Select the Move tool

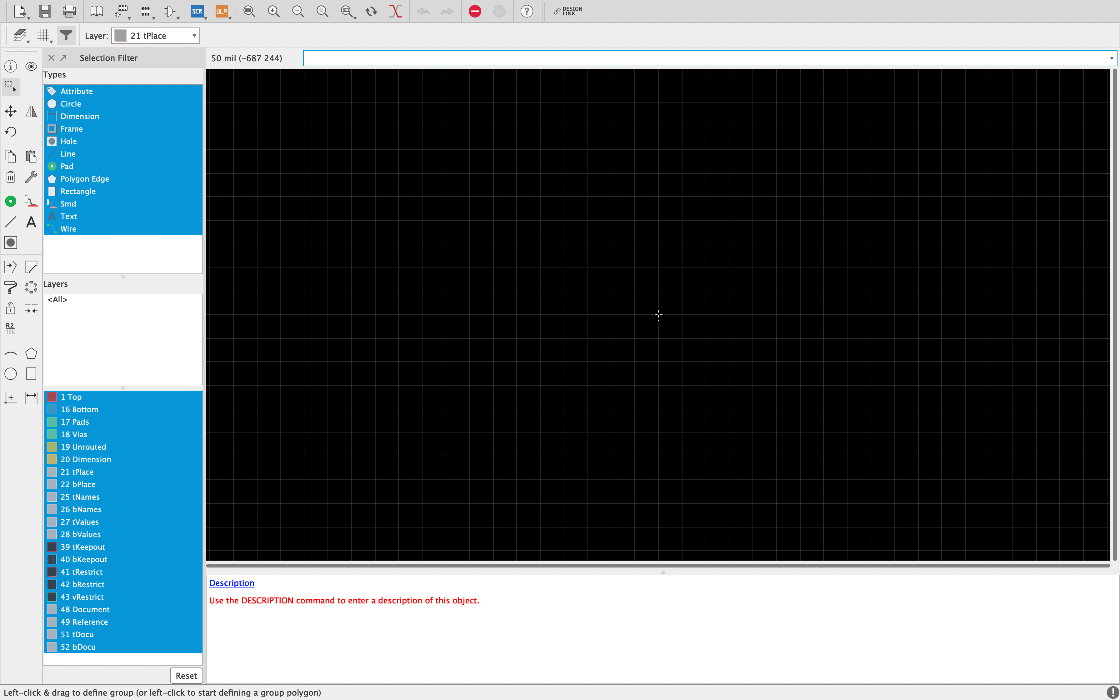[11, 111]
